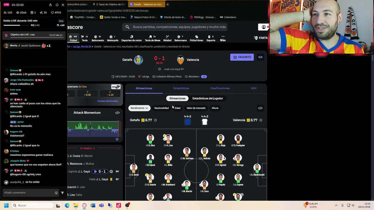The height and width of the screenshot is (210, 374).
Task: Open Rendimiento dropdown
Action: [139, 108]
